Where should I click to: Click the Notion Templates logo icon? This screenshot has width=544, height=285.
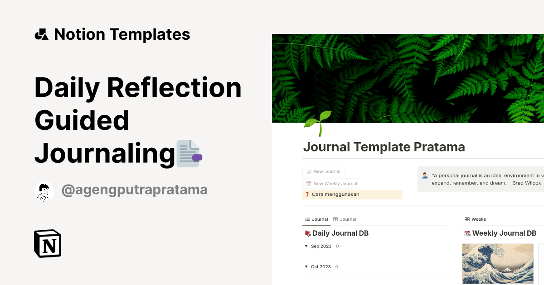(41, 34)
